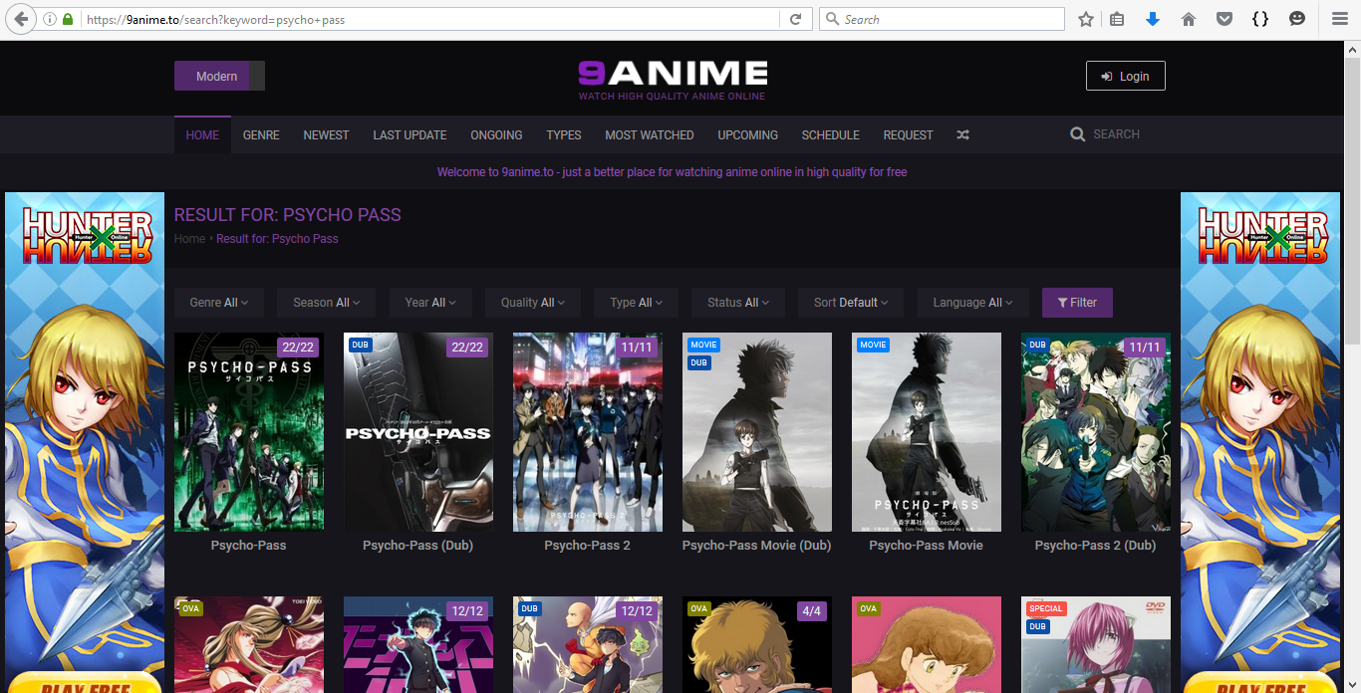
Task: Open the TYPES nav menu
Action: 564,134
